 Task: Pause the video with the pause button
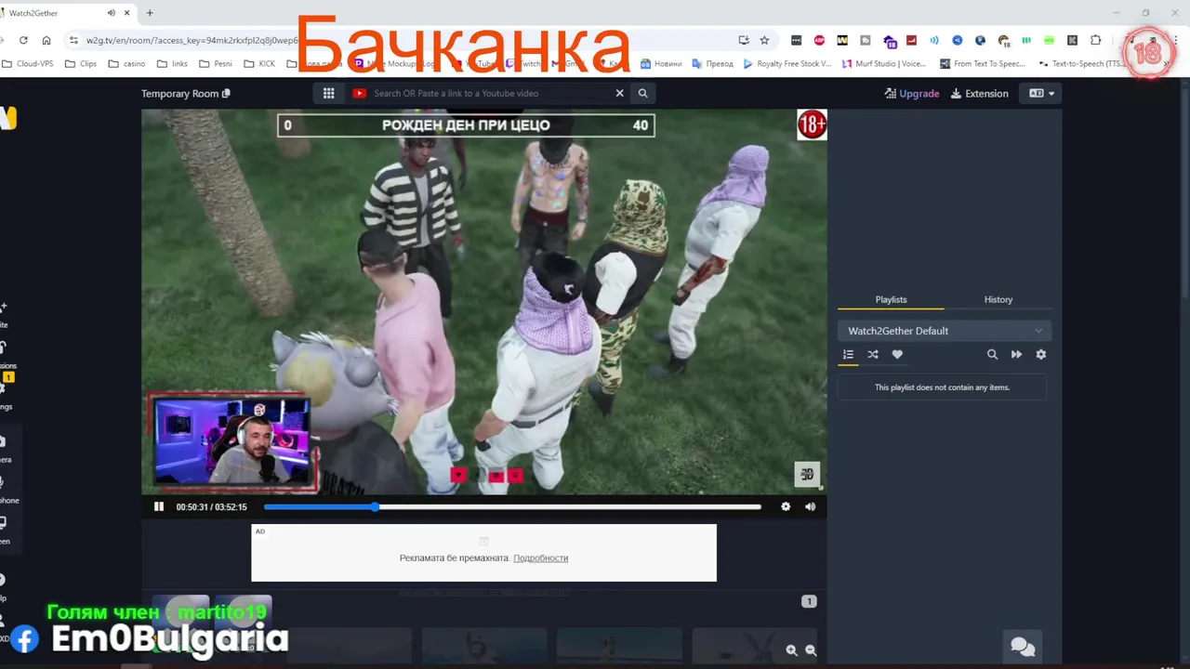tap(159, 506)
